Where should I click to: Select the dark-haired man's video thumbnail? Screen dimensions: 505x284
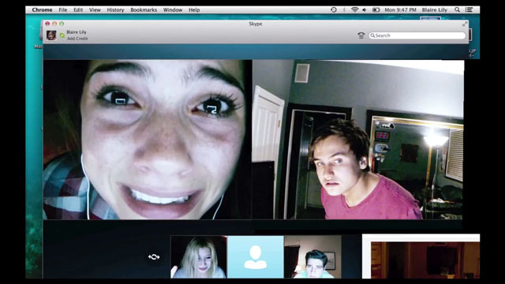(x=312, y=257)
